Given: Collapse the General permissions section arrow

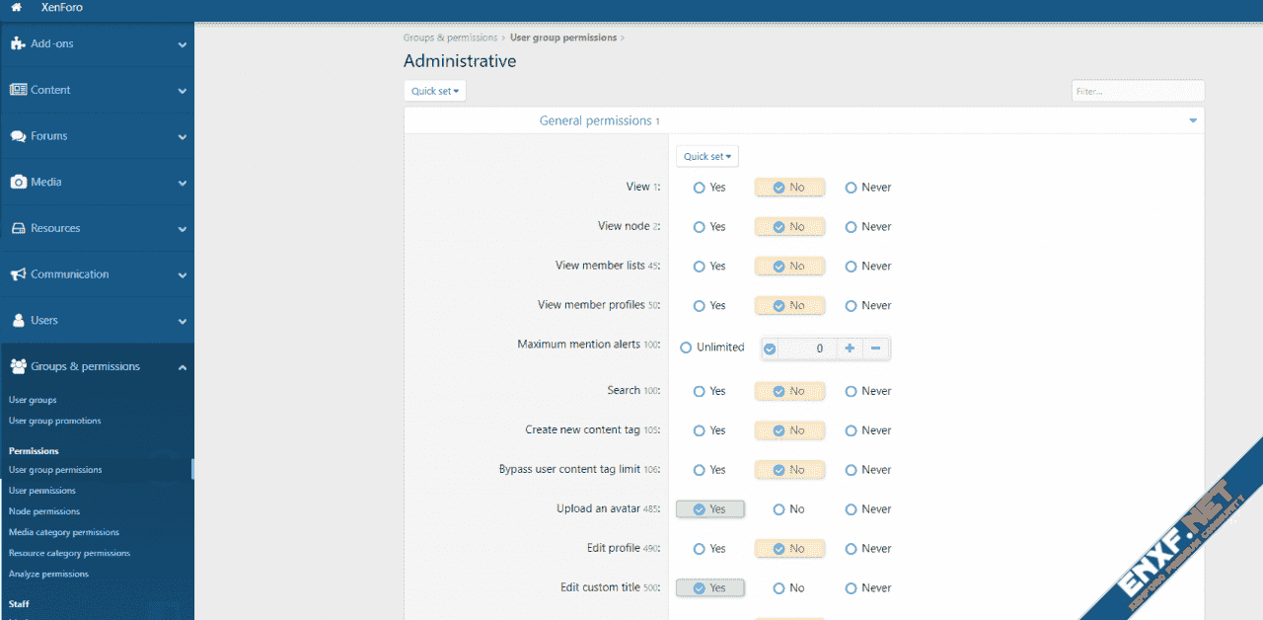Looking at the screenshot, I should coord(1192,120).
